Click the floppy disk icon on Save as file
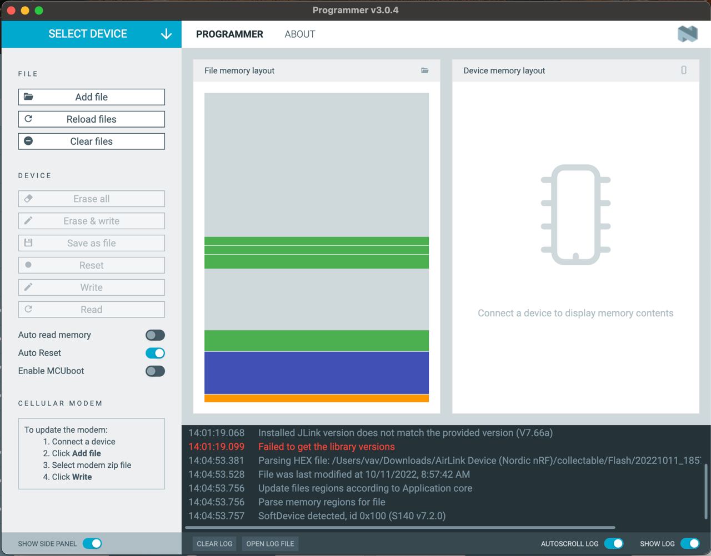711x556 pixels. tap(28, 242)
